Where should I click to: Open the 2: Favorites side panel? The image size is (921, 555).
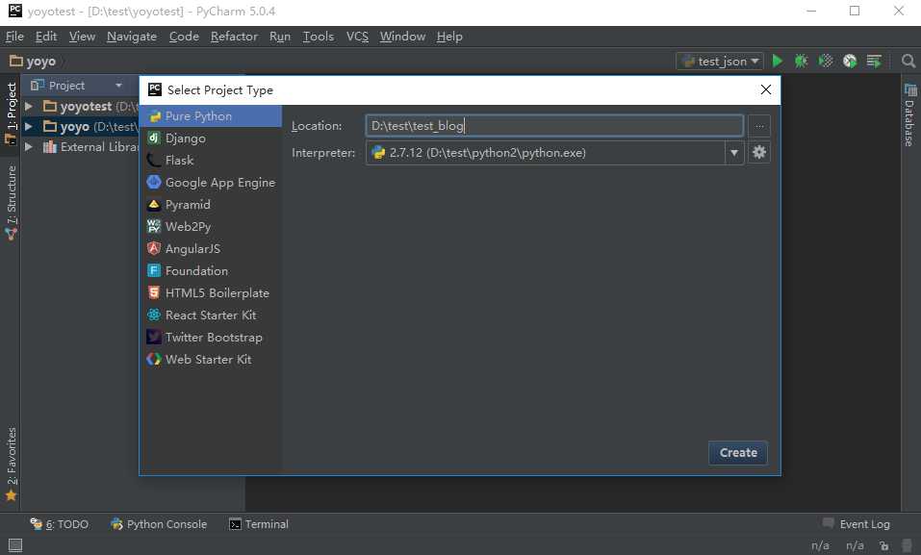11,464
